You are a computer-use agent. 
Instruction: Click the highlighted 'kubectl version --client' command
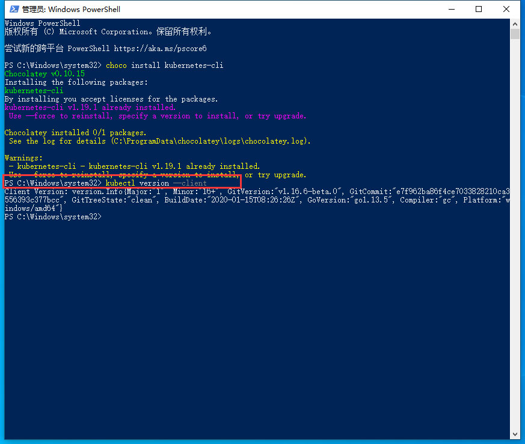(x=156, y=183)
